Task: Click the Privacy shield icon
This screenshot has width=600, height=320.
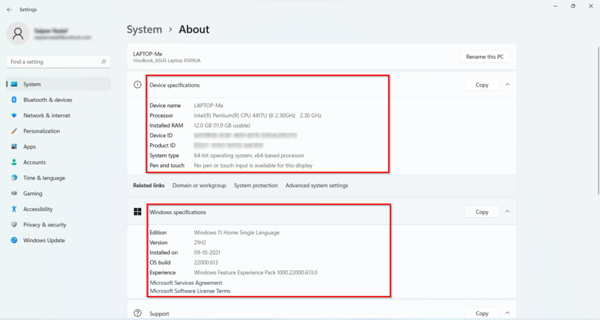Action: coord(14,225)
